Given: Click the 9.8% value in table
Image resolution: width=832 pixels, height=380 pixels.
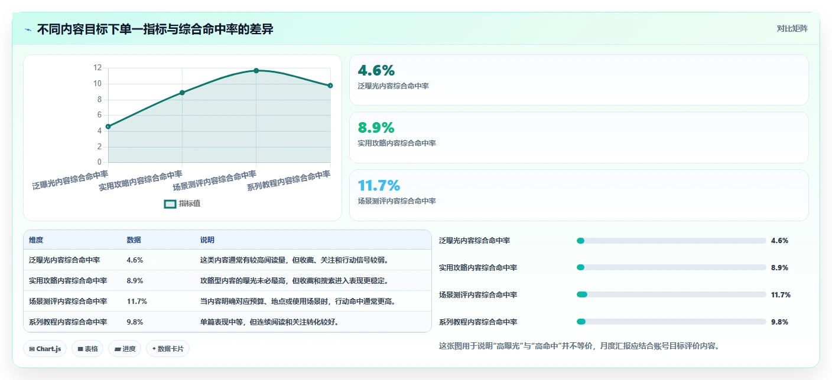Looking at the screenshot, I should point(135,322).
